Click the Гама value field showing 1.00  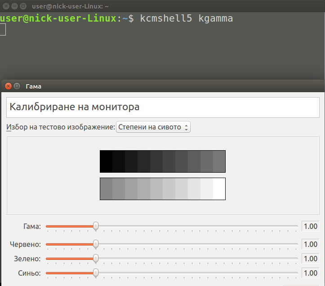[310, 226]
